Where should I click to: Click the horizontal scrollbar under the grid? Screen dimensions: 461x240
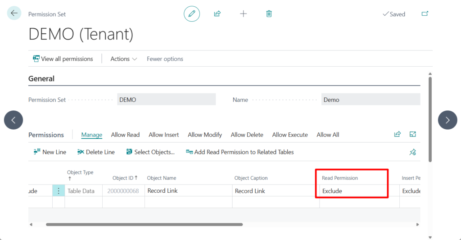point(144,224)
